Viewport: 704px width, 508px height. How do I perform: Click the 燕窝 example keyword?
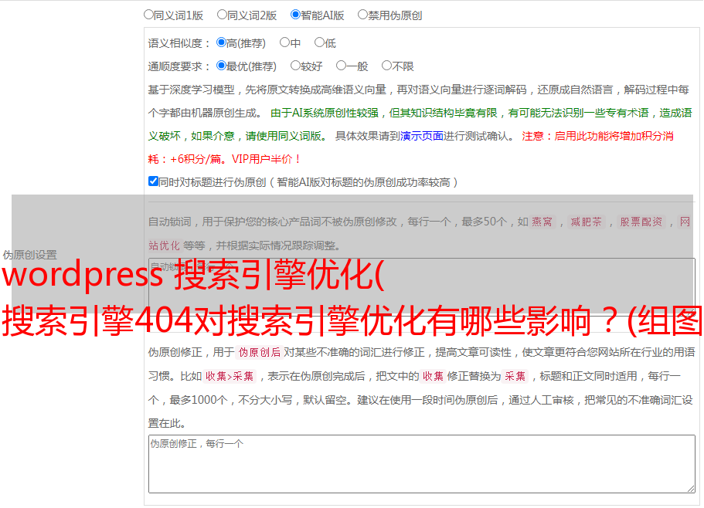click(x=542, y=222)
